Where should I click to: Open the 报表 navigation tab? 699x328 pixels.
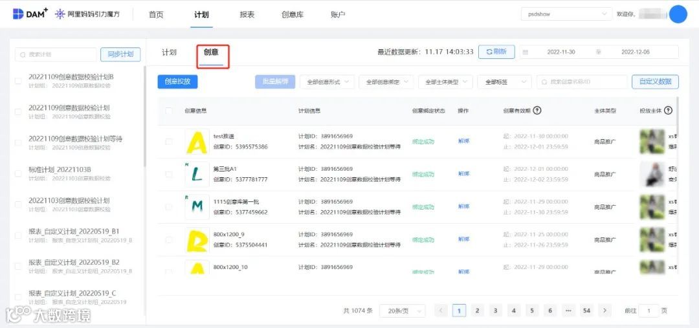[x=247, y=15]
